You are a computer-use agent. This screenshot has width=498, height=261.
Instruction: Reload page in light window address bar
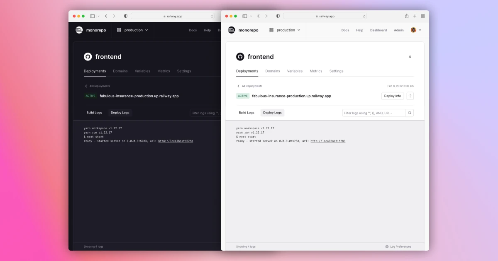point(364,16)
